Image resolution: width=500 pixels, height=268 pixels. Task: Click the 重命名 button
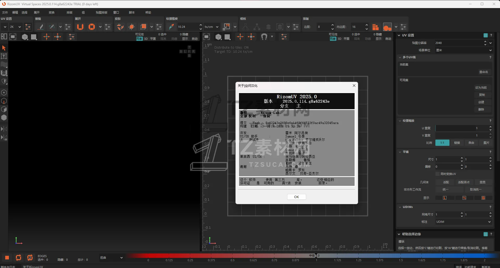click(483, 72)
